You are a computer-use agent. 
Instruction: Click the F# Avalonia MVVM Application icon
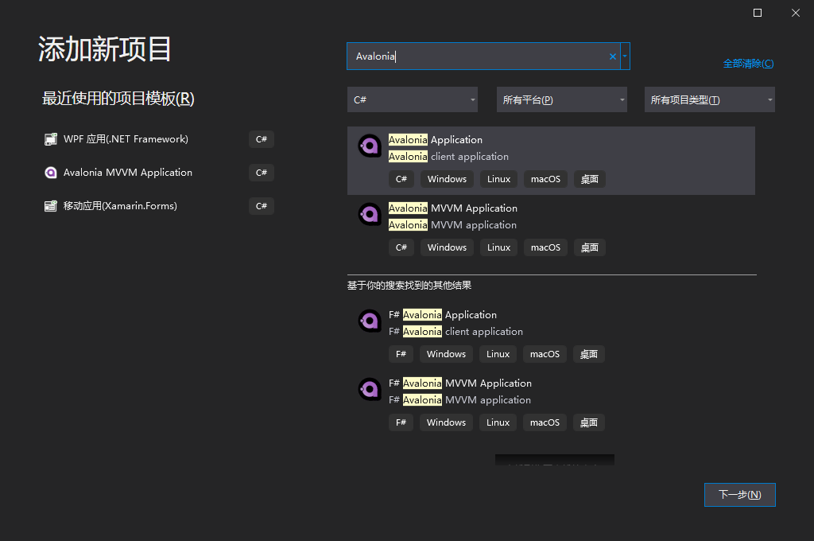pos(369,388)
